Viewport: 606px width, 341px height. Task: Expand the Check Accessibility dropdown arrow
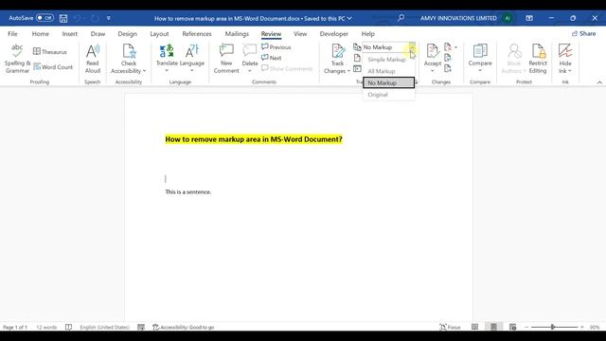click(x=144, y=71)
